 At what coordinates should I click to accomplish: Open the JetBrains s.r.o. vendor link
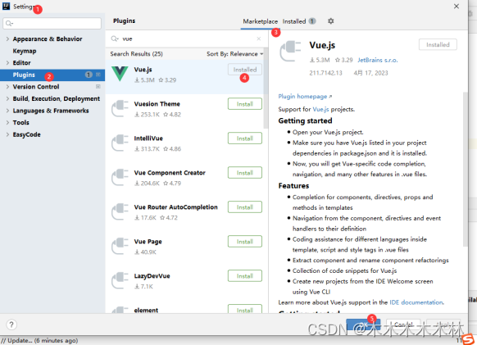coord(378,61)
